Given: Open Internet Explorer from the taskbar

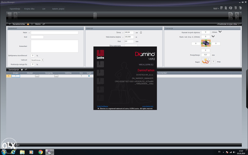Looking at the screenshot, I should (x=13, y=152).
